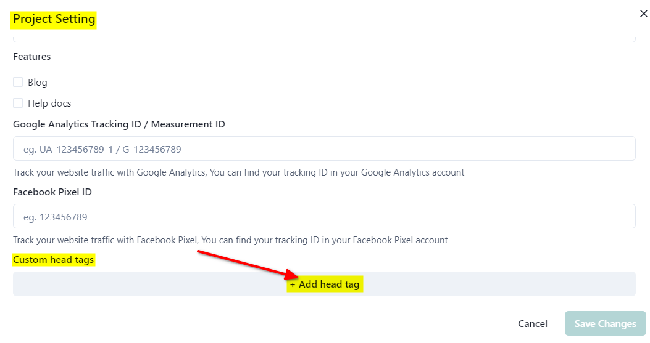Click the Project Setting dialog title
650x343 pixels.
(x=54, y=18)
